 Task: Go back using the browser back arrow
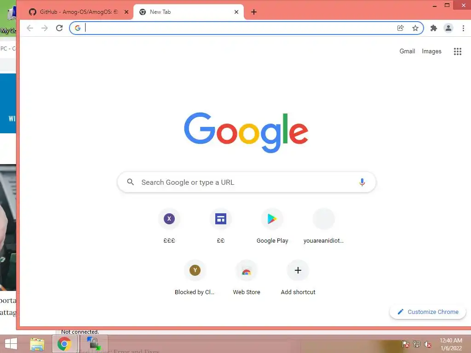pos(30,28)
